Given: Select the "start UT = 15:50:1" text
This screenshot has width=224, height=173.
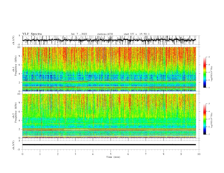Looking at the screenshot, I should (x=137, y=34).
